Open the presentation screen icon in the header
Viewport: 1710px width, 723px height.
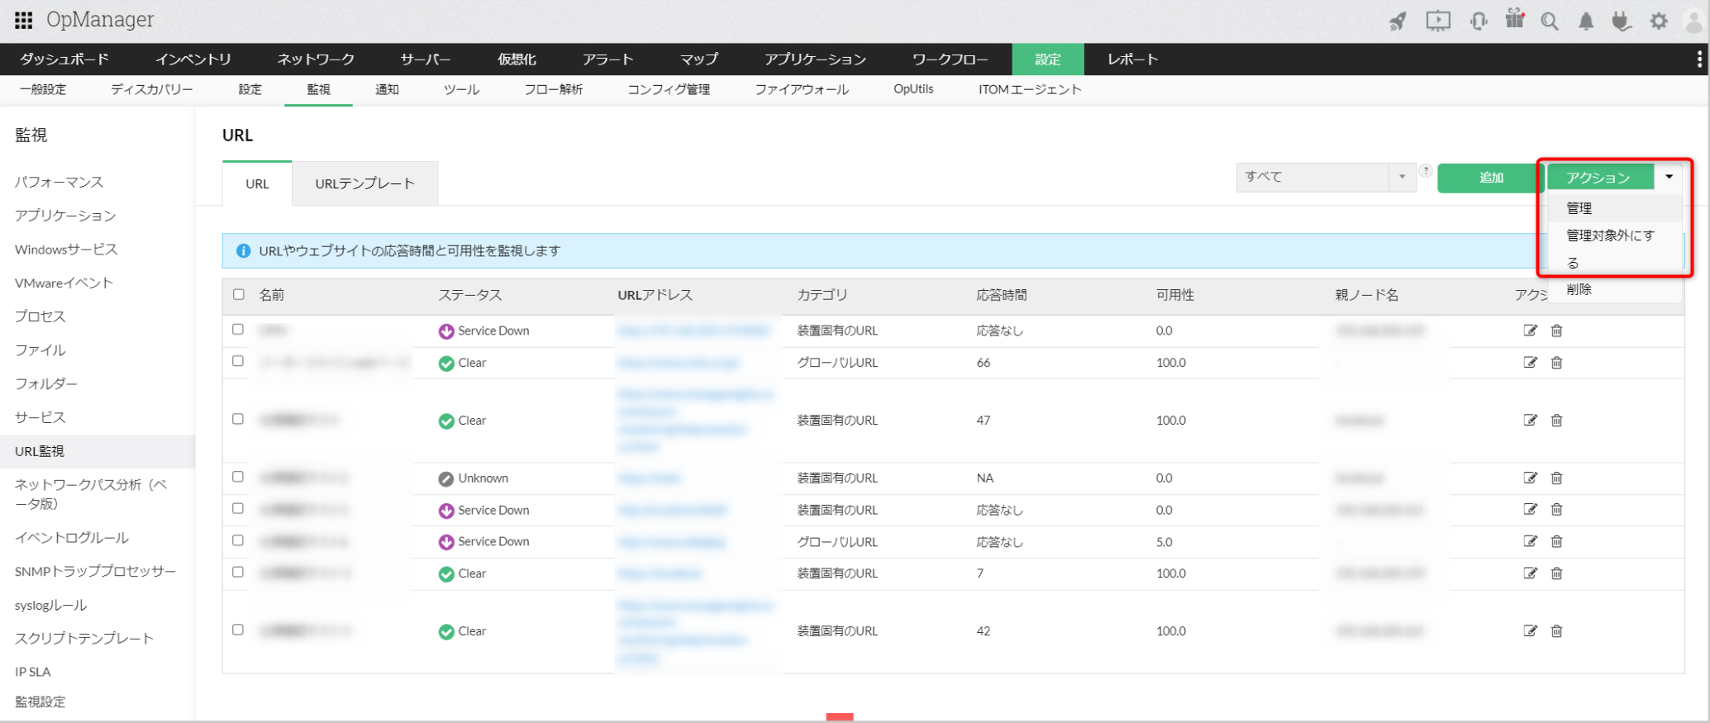[x=1438, y=21]
